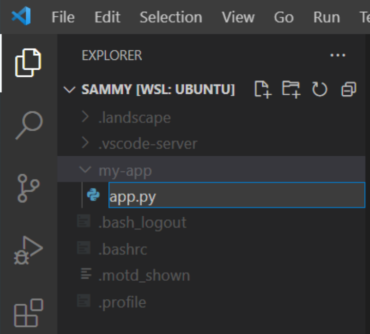
Task: Select the .vscode-server folder name
Action: tap(148, 144)
